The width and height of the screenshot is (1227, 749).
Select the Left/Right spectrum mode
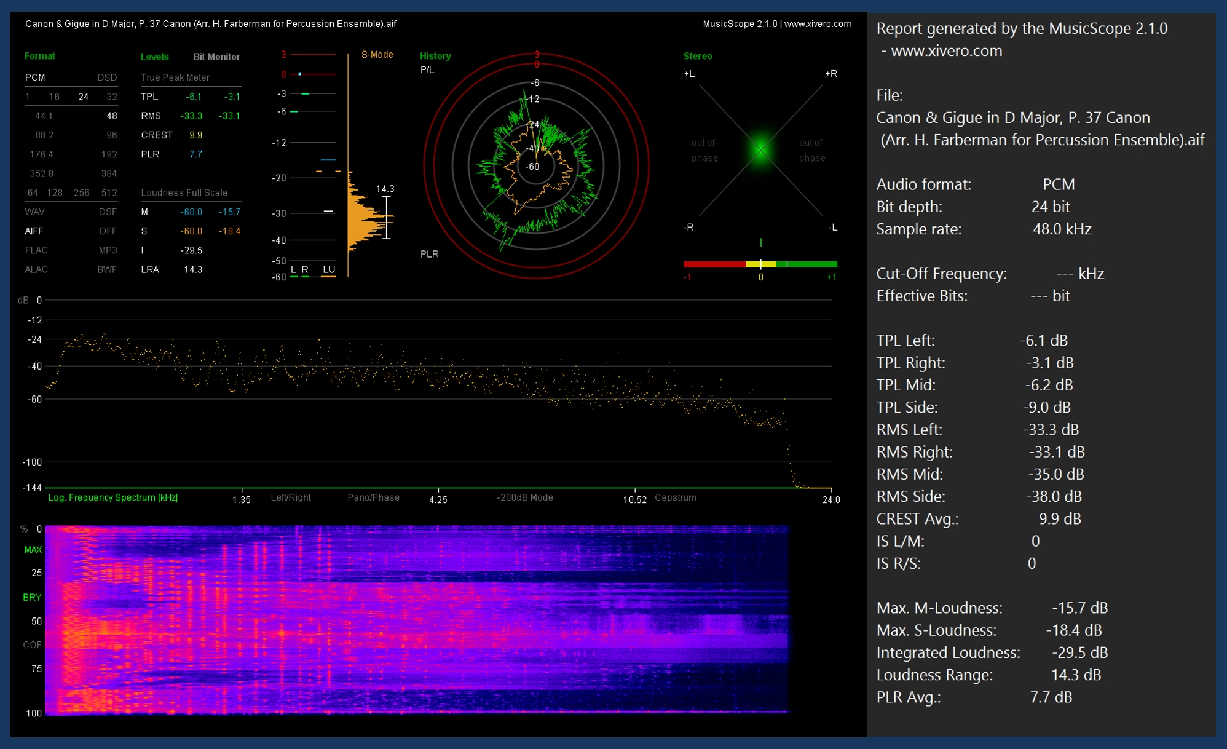pyautogui.click(x=291, y=497)
